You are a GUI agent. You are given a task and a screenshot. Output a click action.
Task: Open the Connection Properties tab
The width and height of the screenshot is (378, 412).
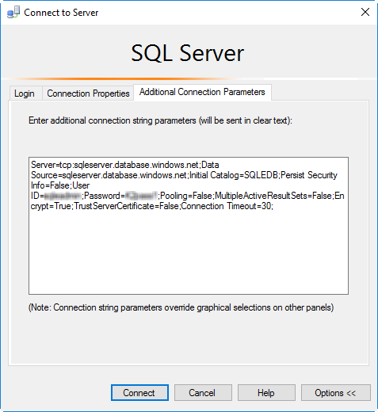(88, 93)
